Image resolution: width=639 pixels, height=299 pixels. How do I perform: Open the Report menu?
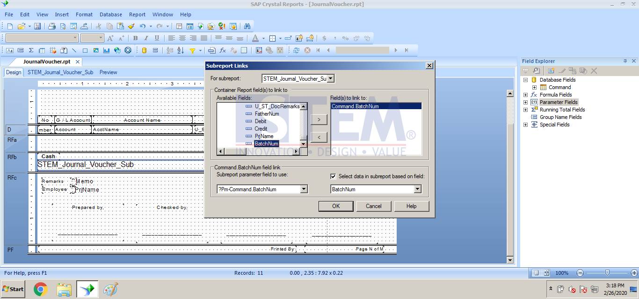coord(137,14)
